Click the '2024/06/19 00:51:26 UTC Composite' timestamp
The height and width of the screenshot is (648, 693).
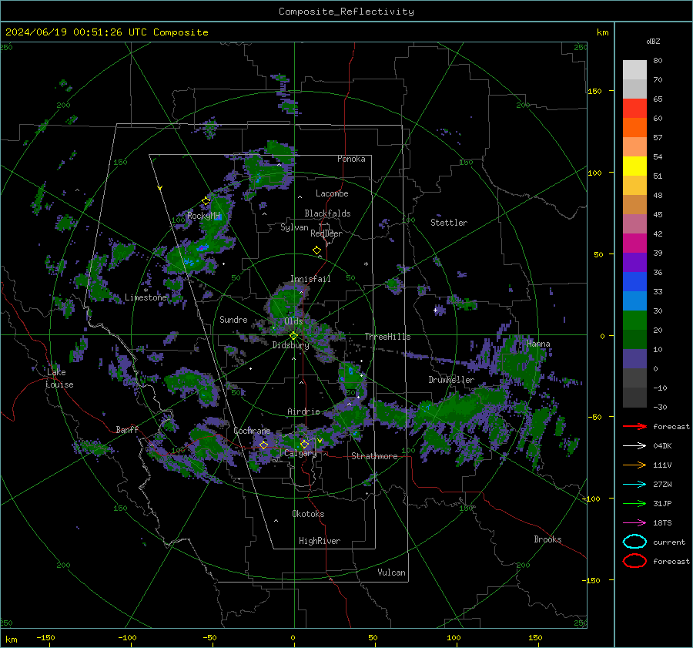click(x=106, y=32)
